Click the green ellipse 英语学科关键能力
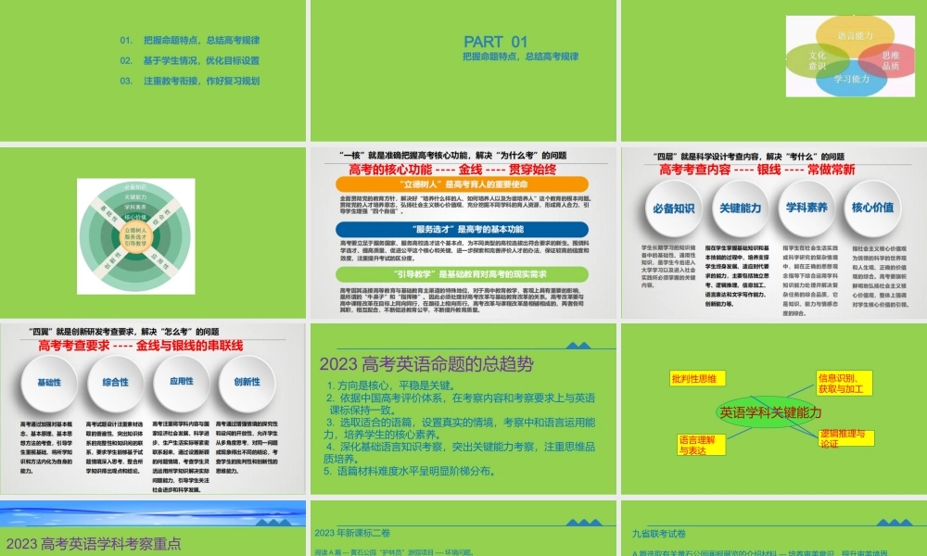The width and height of the screenshot is (927, 556). (x=770, y=411)
